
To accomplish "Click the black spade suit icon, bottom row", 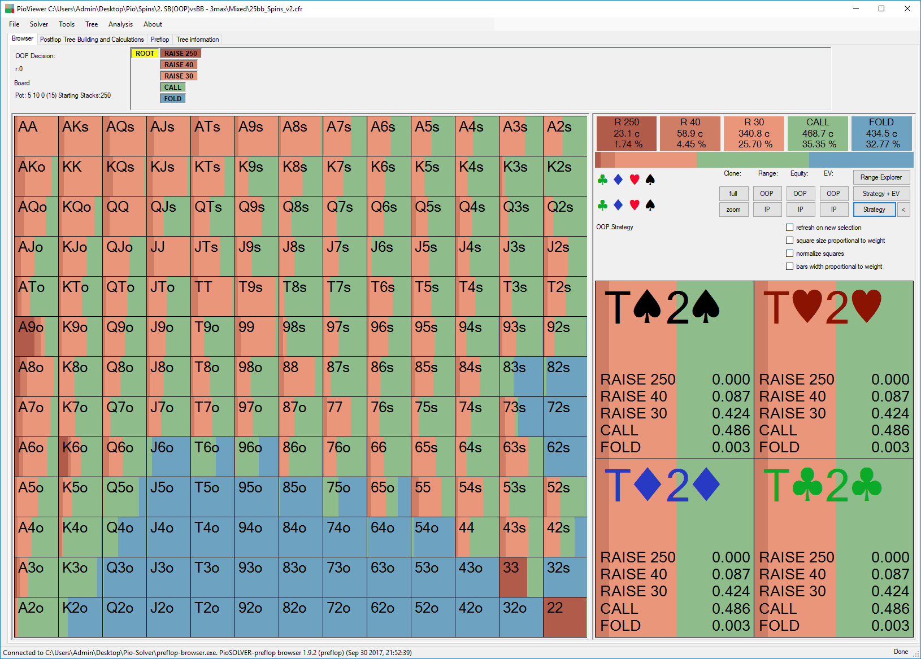I will tap(650, 206).
